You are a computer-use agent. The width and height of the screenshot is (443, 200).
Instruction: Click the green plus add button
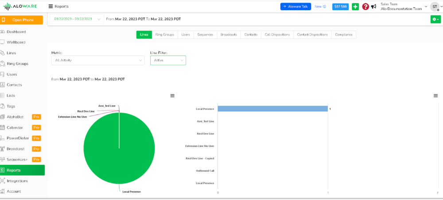click(355, 7)
